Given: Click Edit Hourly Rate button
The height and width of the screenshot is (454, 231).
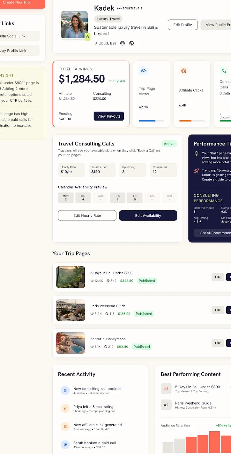Looking at the screenshot, I should pos(87,215).
